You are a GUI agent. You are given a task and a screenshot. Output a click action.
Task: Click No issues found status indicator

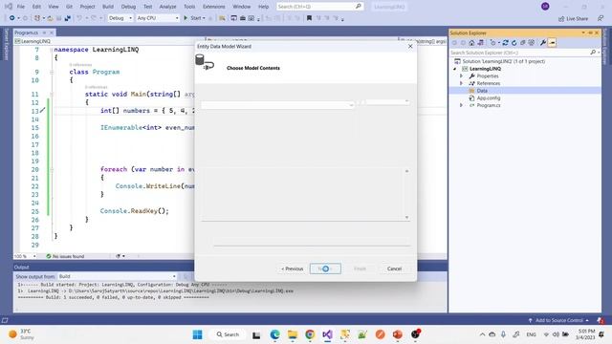tap(65, 256)
